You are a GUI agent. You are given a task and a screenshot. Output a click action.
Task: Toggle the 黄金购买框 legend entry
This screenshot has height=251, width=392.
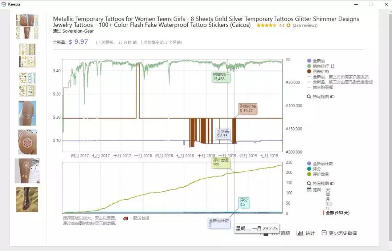click(320, 88)
